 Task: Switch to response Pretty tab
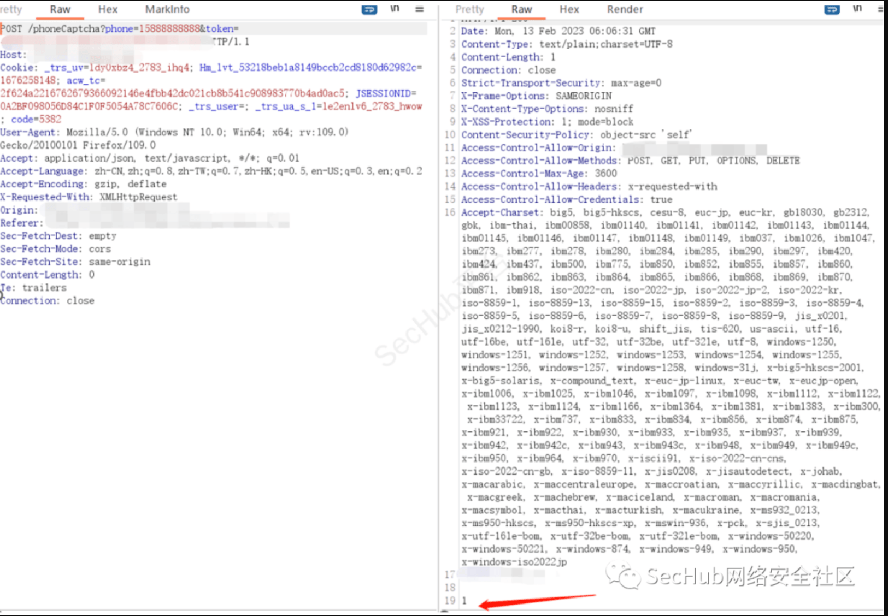click(469, 9)
